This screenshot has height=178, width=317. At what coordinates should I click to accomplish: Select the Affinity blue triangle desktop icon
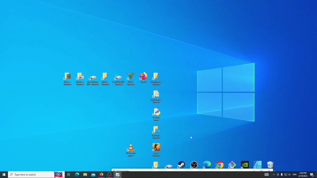[x=257, y=165]
